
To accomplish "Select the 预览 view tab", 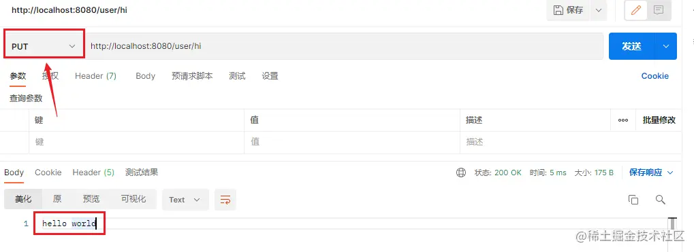I will click(x=91, y=199).
